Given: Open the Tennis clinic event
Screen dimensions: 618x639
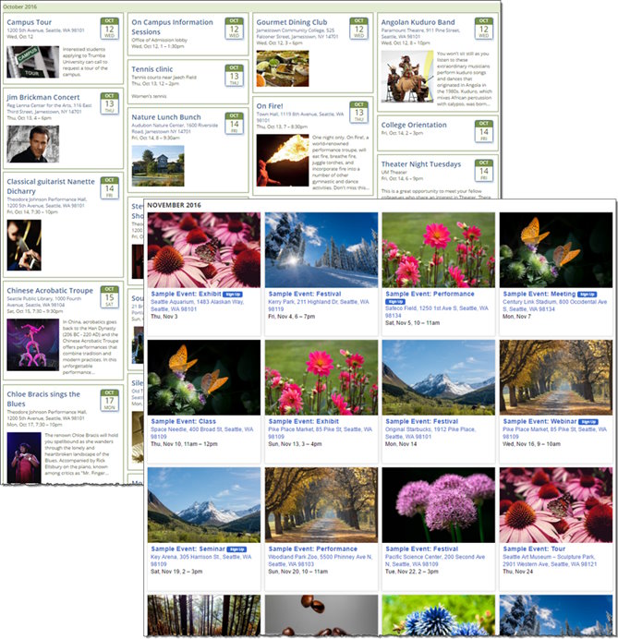Looking at the screenshot, I should click(152, 69).
